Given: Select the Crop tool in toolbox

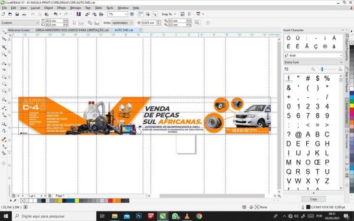Looking at the screenshot, I should point(4,47).
